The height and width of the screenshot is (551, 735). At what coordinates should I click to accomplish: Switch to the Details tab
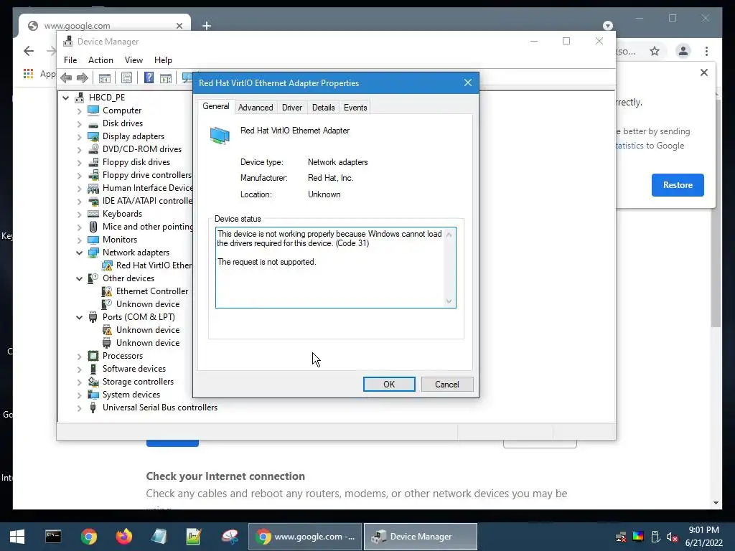click(x=324, y=108)
